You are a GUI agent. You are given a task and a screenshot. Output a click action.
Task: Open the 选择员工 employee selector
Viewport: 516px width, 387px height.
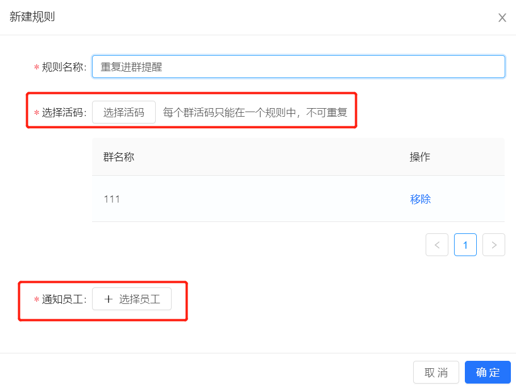132,299
